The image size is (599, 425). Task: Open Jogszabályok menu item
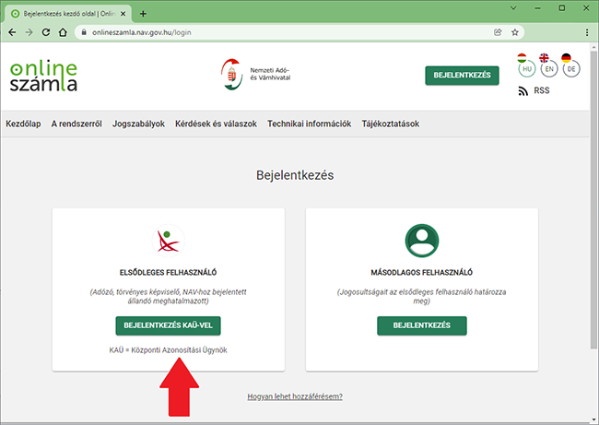pyautogui.click(x=138, y=124)
